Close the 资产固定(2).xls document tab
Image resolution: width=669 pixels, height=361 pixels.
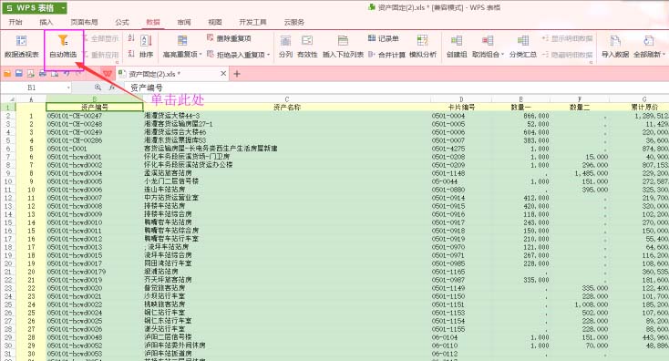(x=223, y=74)
